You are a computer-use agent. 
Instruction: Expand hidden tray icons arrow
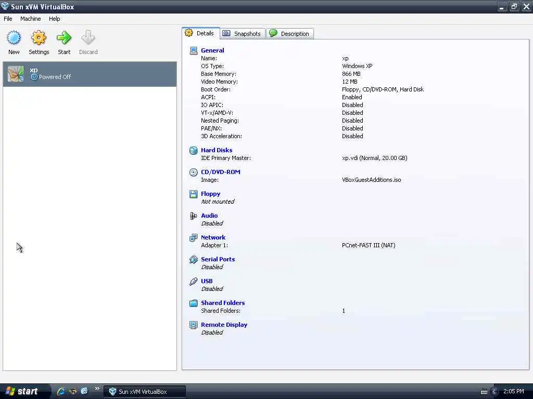point(494,392)
